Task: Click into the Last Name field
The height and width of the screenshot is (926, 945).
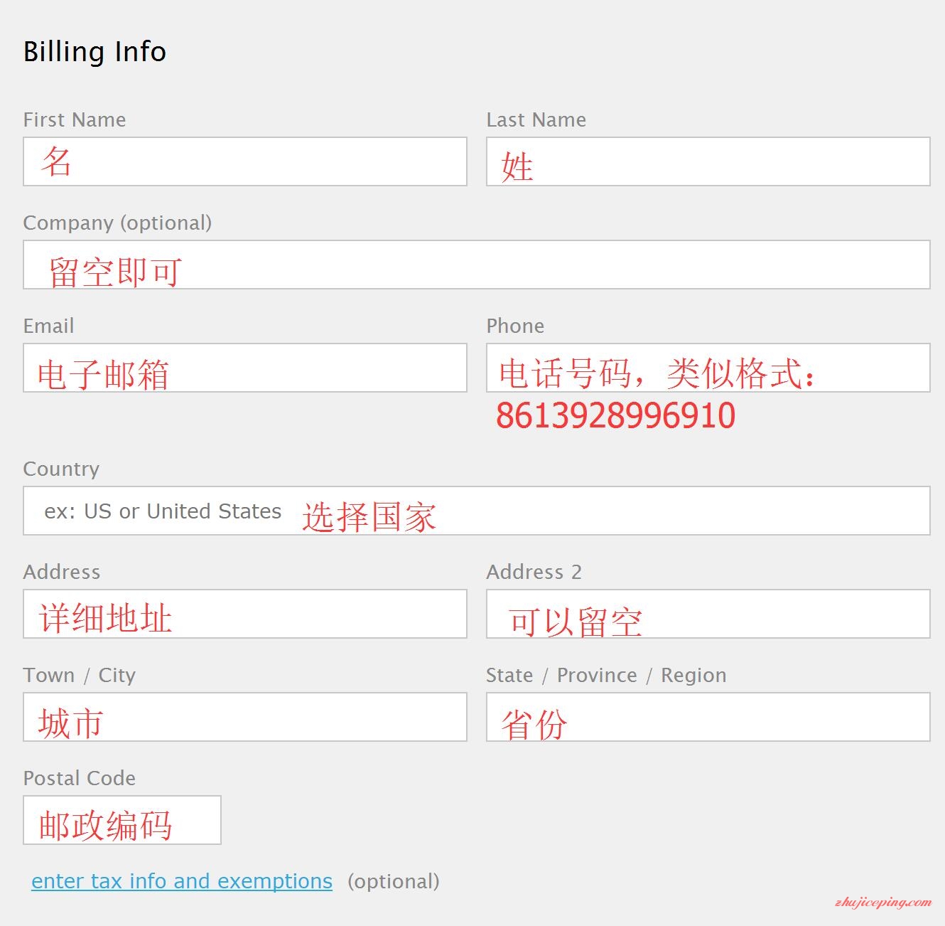Action: tap(708, 161)
